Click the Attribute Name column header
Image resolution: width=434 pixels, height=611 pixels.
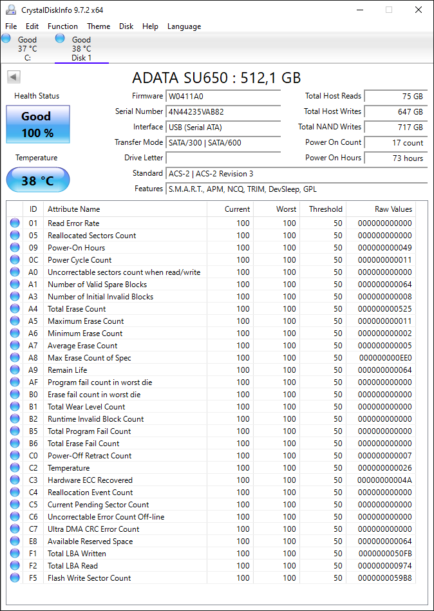(73, 209)
